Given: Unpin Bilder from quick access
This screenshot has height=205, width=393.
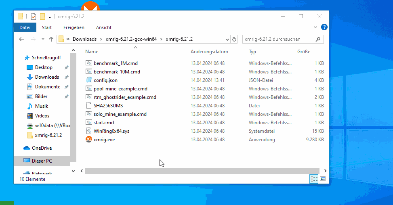Looking at the screenshot, I should (x=66, y=96).
